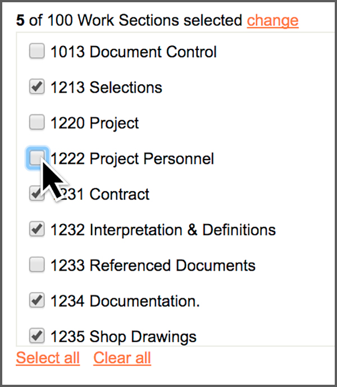337x387 pixels.
Task: Click the orange change link
Action: (x=272, y=21)
